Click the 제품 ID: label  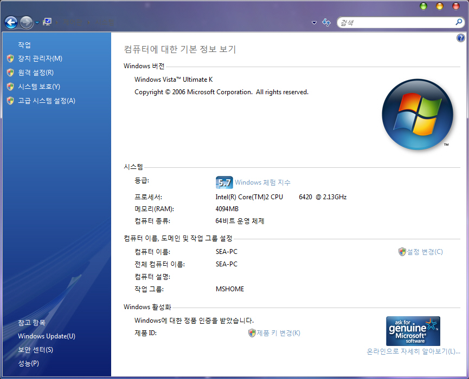point(146,333)
